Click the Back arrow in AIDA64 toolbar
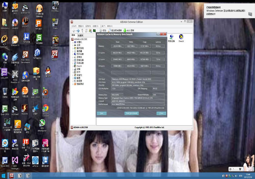The image size is (255, 179). pyautogui.click(x=74, y=30)
